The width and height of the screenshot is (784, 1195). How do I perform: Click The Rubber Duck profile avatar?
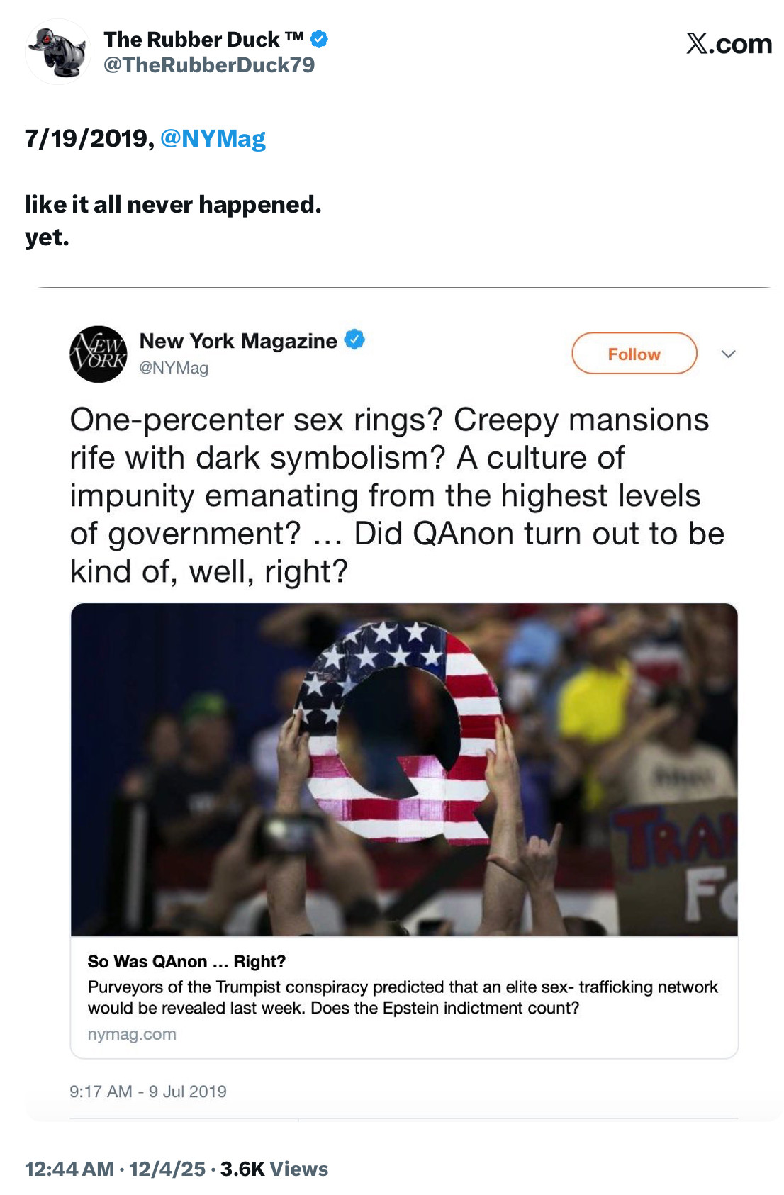(58, 52)
